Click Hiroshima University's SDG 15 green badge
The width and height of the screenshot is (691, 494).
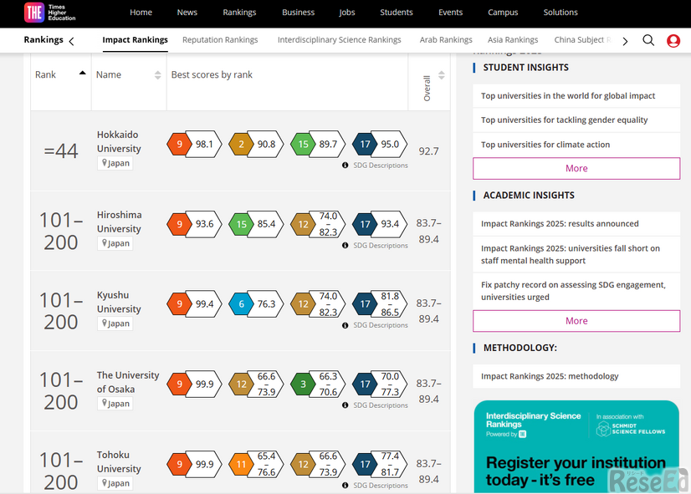pyautogui.click(x=241, y=224)
